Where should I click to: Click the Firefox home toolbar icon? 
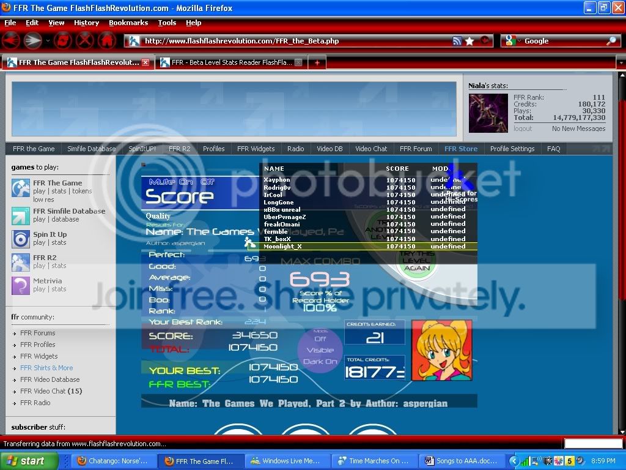click(x=107, y=41)
